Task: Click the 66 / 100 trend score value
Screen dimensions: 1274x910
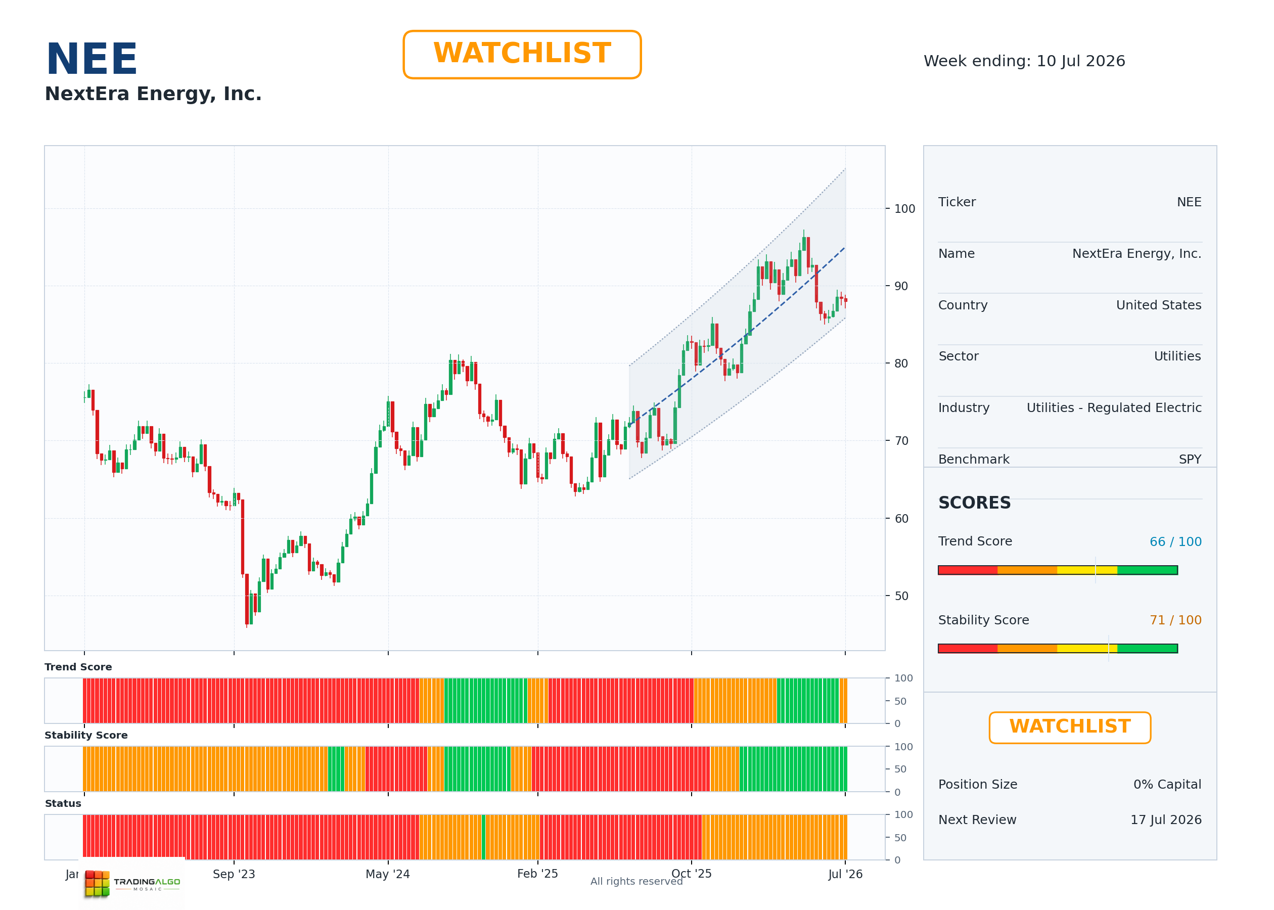Action: point(1175,542)
